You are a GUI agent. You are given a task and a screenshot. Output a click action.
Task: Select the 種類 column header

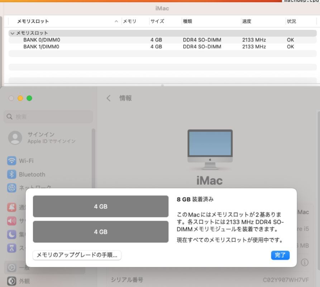(188, 21)
